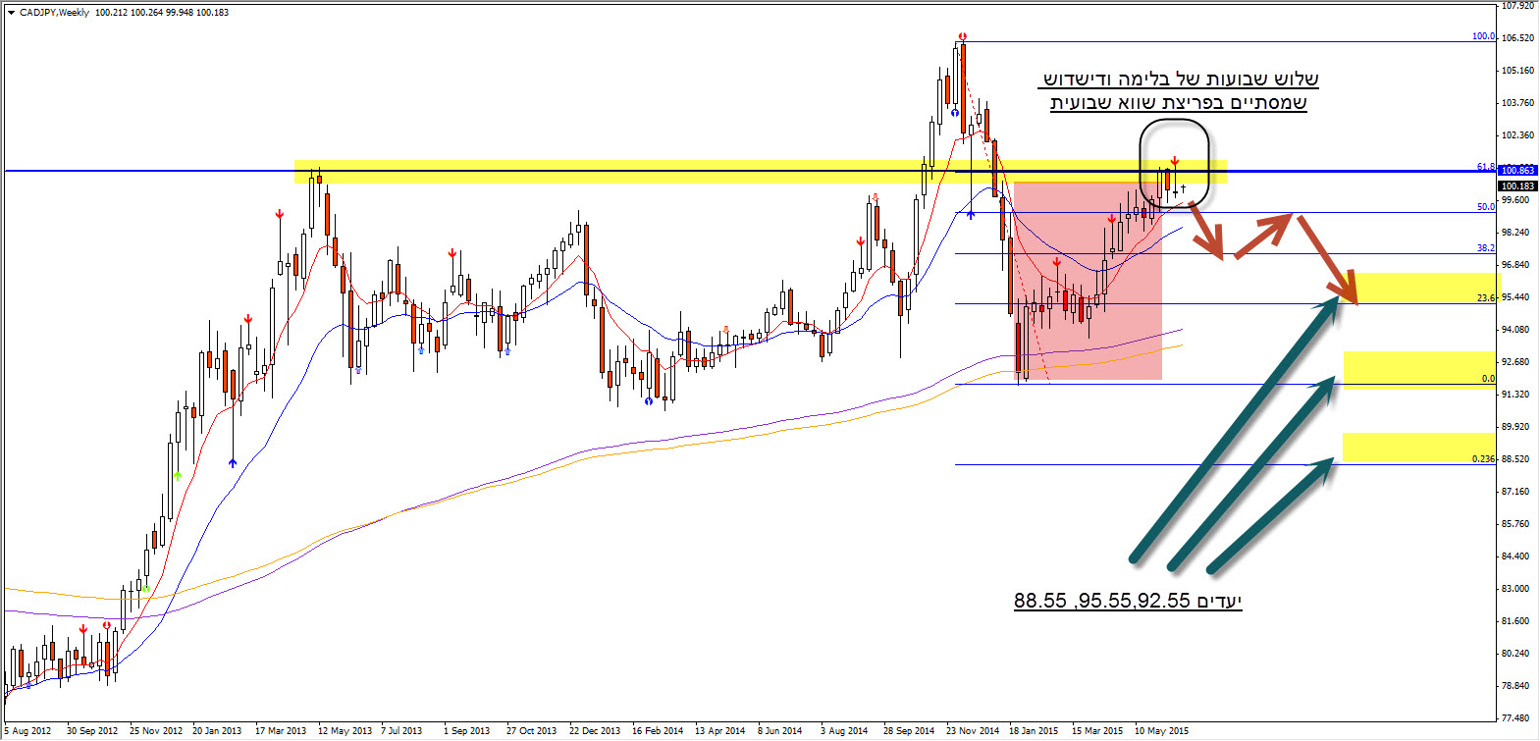
Task: Select the blue up-arrow below the November 2014 wick
Action: point(971,213)
